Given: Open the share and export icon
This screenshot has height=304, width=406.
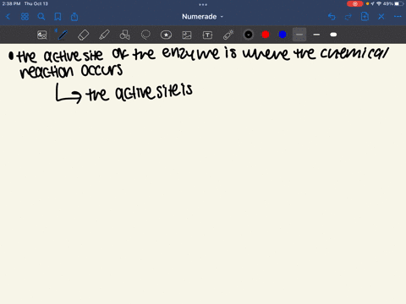Looking at the screenshot, I should (x=74, y=17).
